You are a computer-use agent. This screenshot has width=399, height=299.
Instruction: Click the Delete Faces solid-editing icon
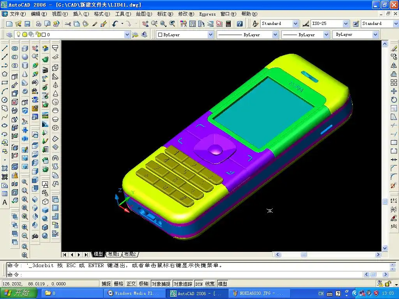[15, 102]
